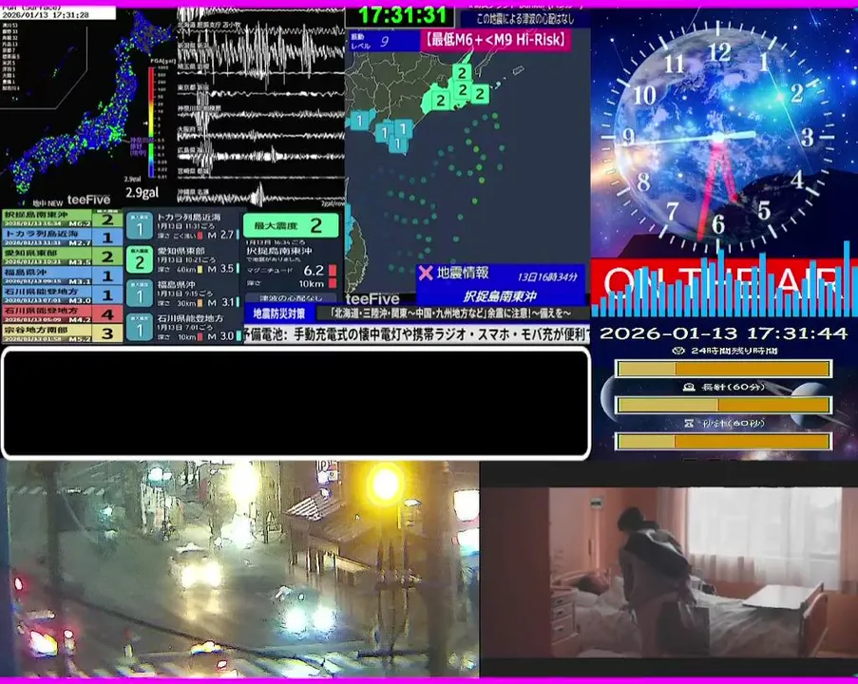Click the 最低M6+<M9 Hi-Risk pink banner

click(496, 40)
